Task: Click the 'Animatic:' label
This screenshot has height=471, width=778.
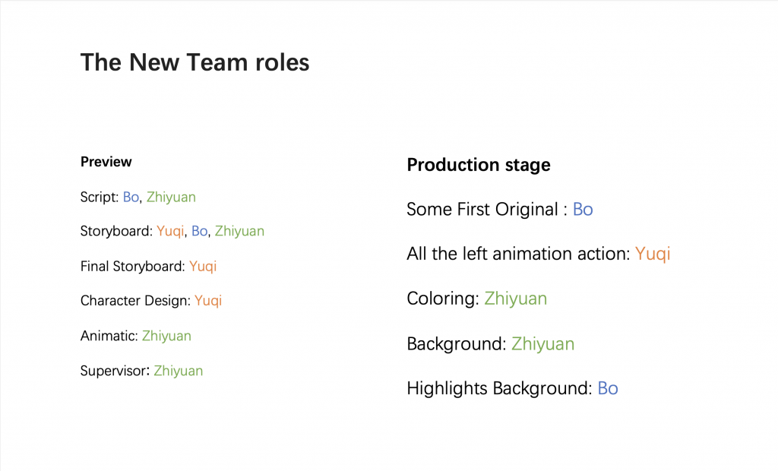Action: point(109,336)
